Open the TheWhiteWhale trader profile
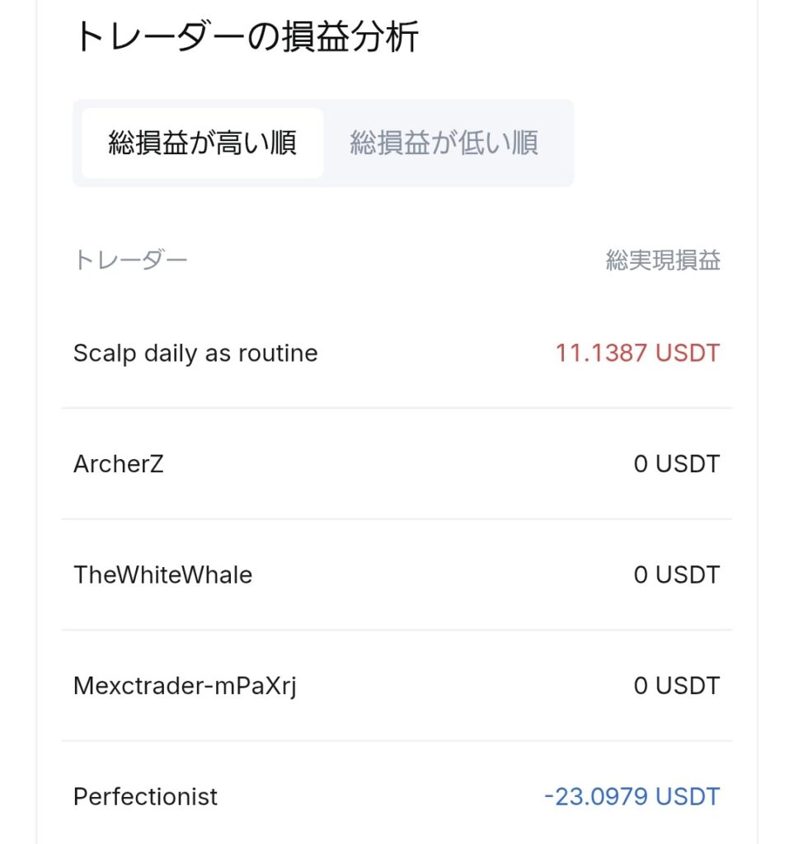This screenshot has height=844, width=794. 162,574
